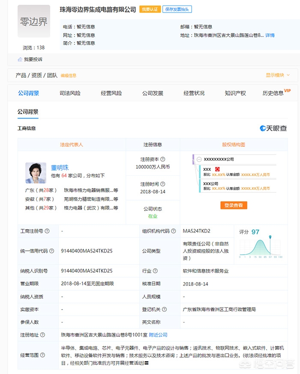Click help icon next to 统一信用代码
Viewport: 300px width, 374px height.
click(x=52, y=251)
